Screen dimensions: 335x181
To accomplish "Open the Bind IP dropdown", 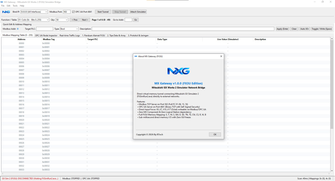I will coord(46,12).
